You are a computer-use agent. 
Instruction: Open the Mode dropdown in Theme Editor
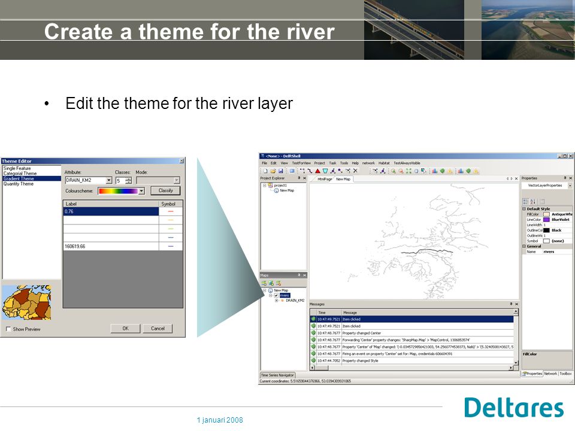tap(177, 180)
